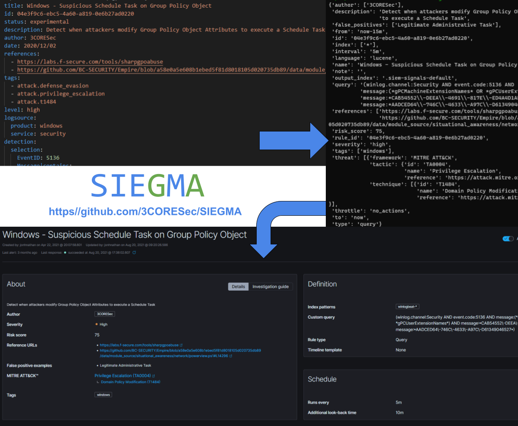Click 'type': 'query' in JSON output
Image resolution: width=518 pixels, height=426 pixels.
coord(357,224)
